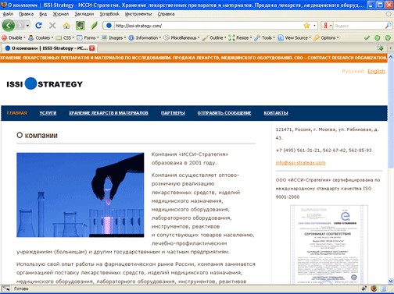The image size is (394, 294).
Task: Select the Русский language option
Action: tap(353, 71)
